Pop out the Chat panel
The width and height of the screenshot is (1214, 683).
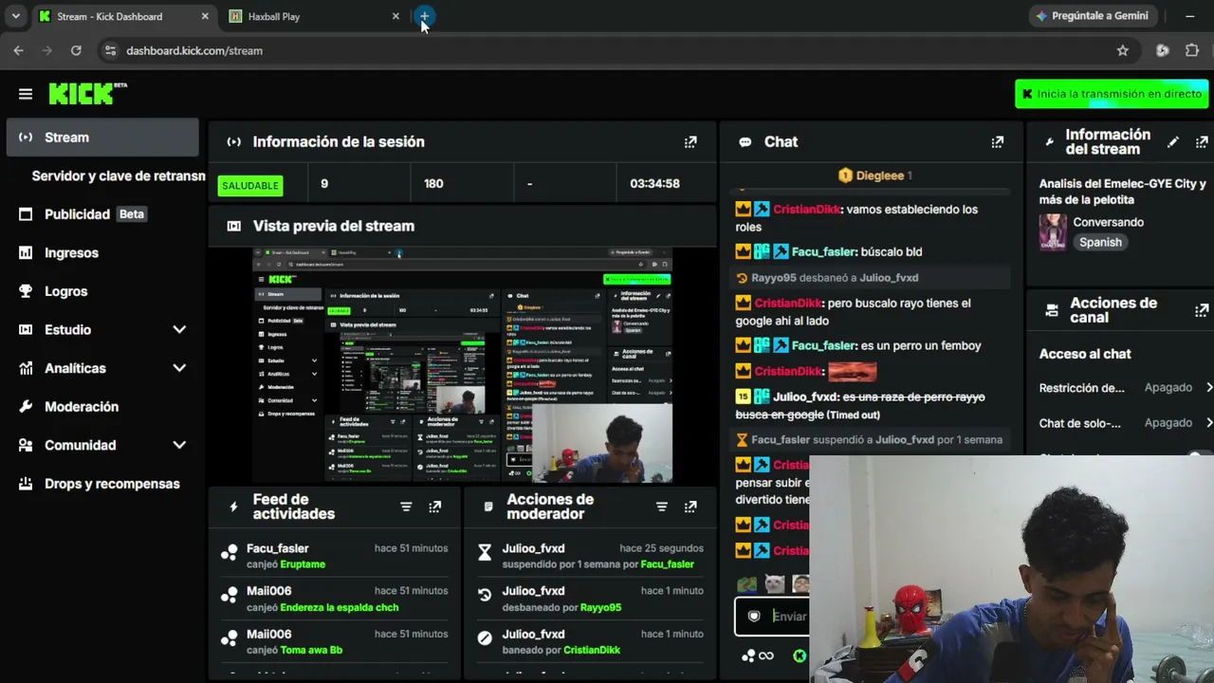997,141
